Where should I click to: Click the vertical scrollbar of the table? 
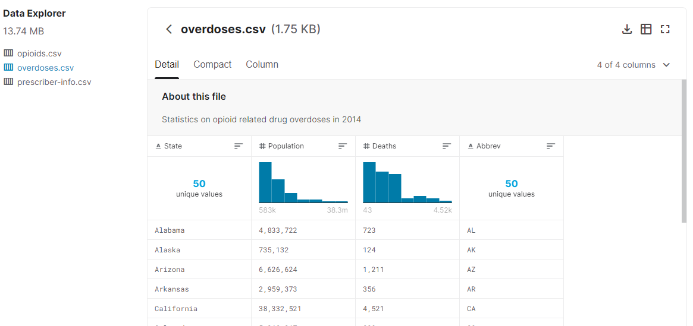tap(684, 150)
